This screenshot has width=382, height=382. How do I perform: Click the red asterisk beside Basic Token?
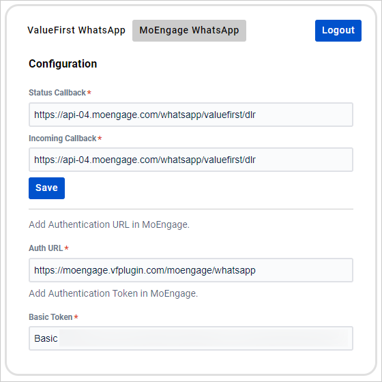[x=76, y=317]
